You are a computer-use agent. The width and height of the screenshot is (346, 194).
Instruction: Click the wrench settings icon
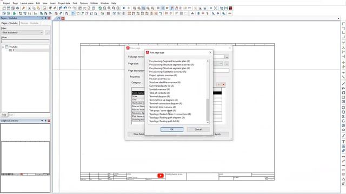pyautogui.click(x=23, y=8)
